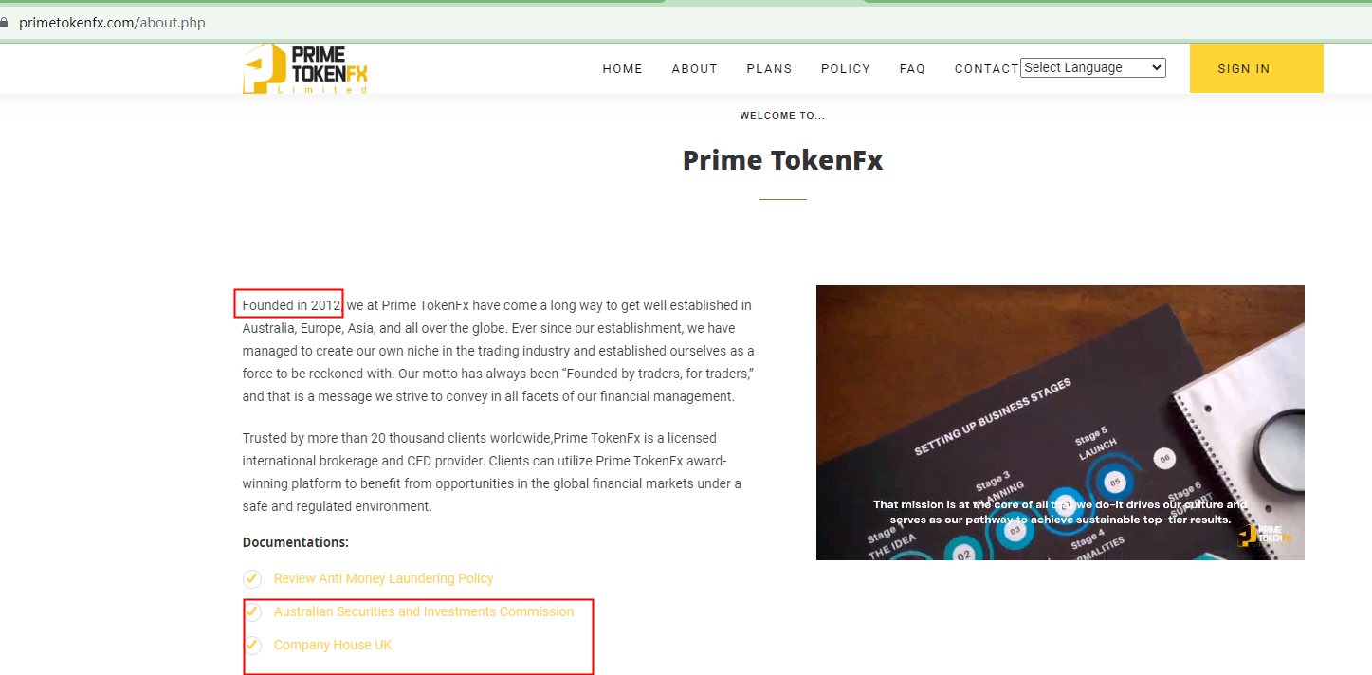This screenshot has width=1372, height=675.
Task: Open the Select Language dropdown
Action: [1093, 67]
